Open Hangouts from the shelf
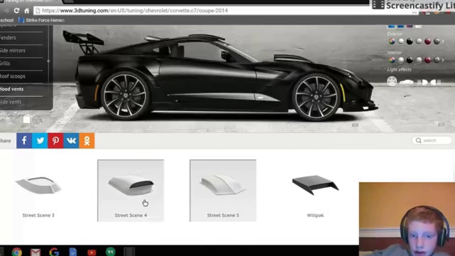 pyautogui.click(x=111, y=252)
